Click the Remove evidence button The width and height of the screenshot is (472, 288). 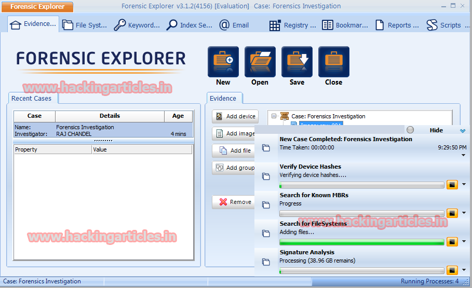234,202
